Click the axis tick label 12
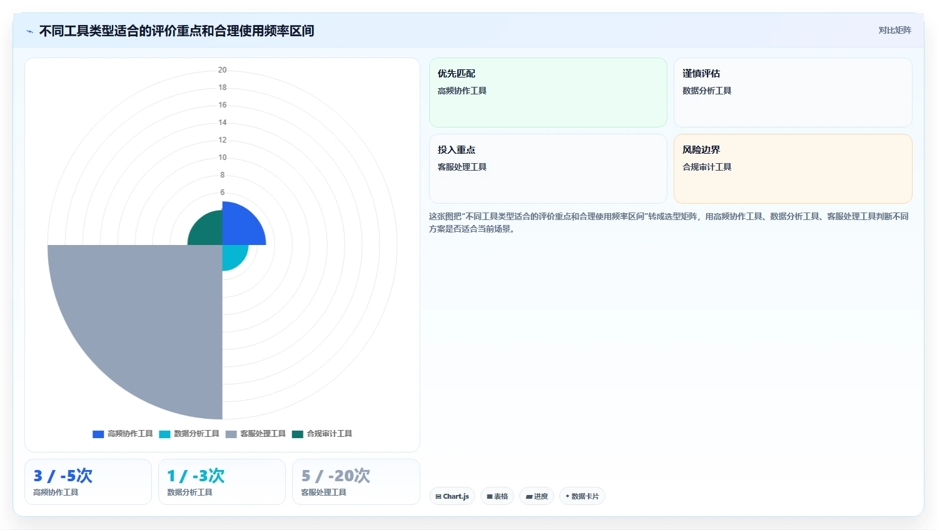This screenshot has height=530, width=937. tap(222, 140)
